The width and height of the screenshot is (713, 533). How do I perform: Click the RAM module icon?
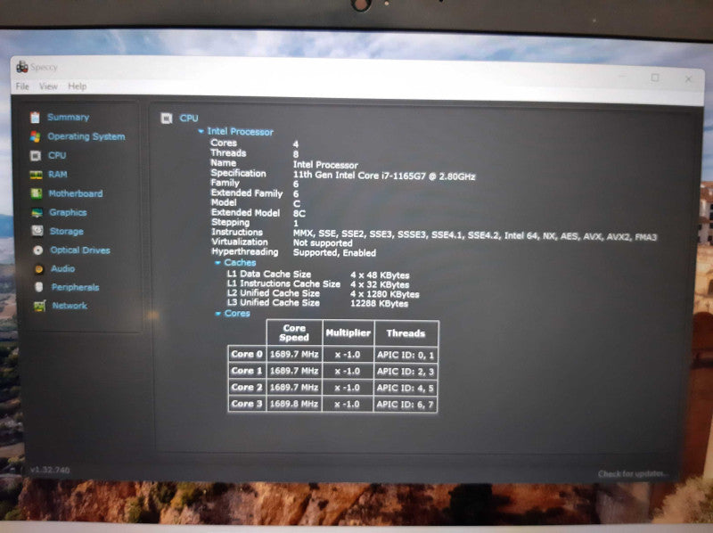36,175
